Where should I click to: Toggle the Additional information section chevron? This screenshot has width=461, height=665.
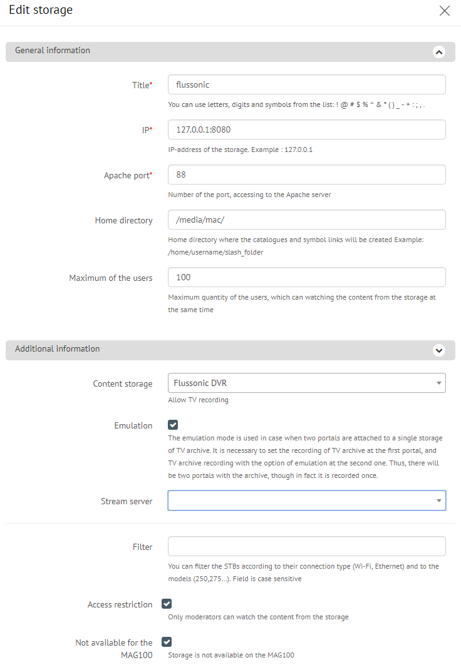point(439,350)
